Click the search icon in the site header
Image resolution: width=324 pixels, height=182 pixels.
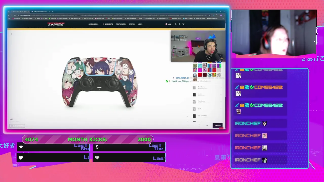click(x=176, y=24)
